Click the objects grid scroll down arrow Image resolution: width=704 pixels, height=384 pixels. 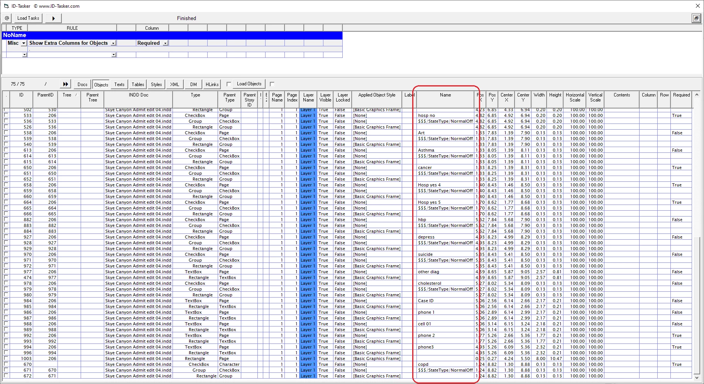[697, 377]
